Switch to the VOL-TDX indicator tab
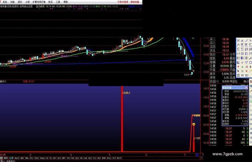 [70, 158]
